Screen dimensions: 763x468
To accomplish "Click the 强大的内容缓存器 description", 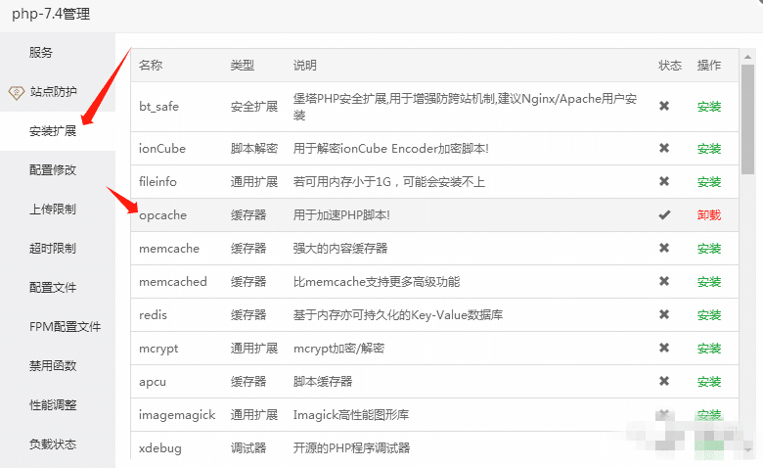I will coord(340,249).
